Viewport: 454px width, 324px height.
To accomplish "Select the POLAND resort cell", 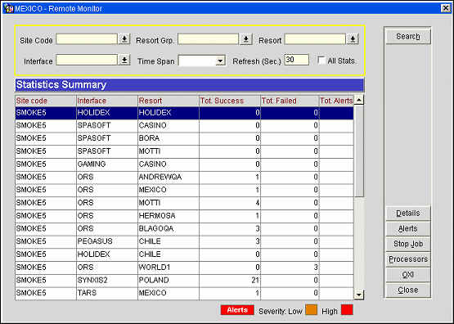I will point(169,280).
